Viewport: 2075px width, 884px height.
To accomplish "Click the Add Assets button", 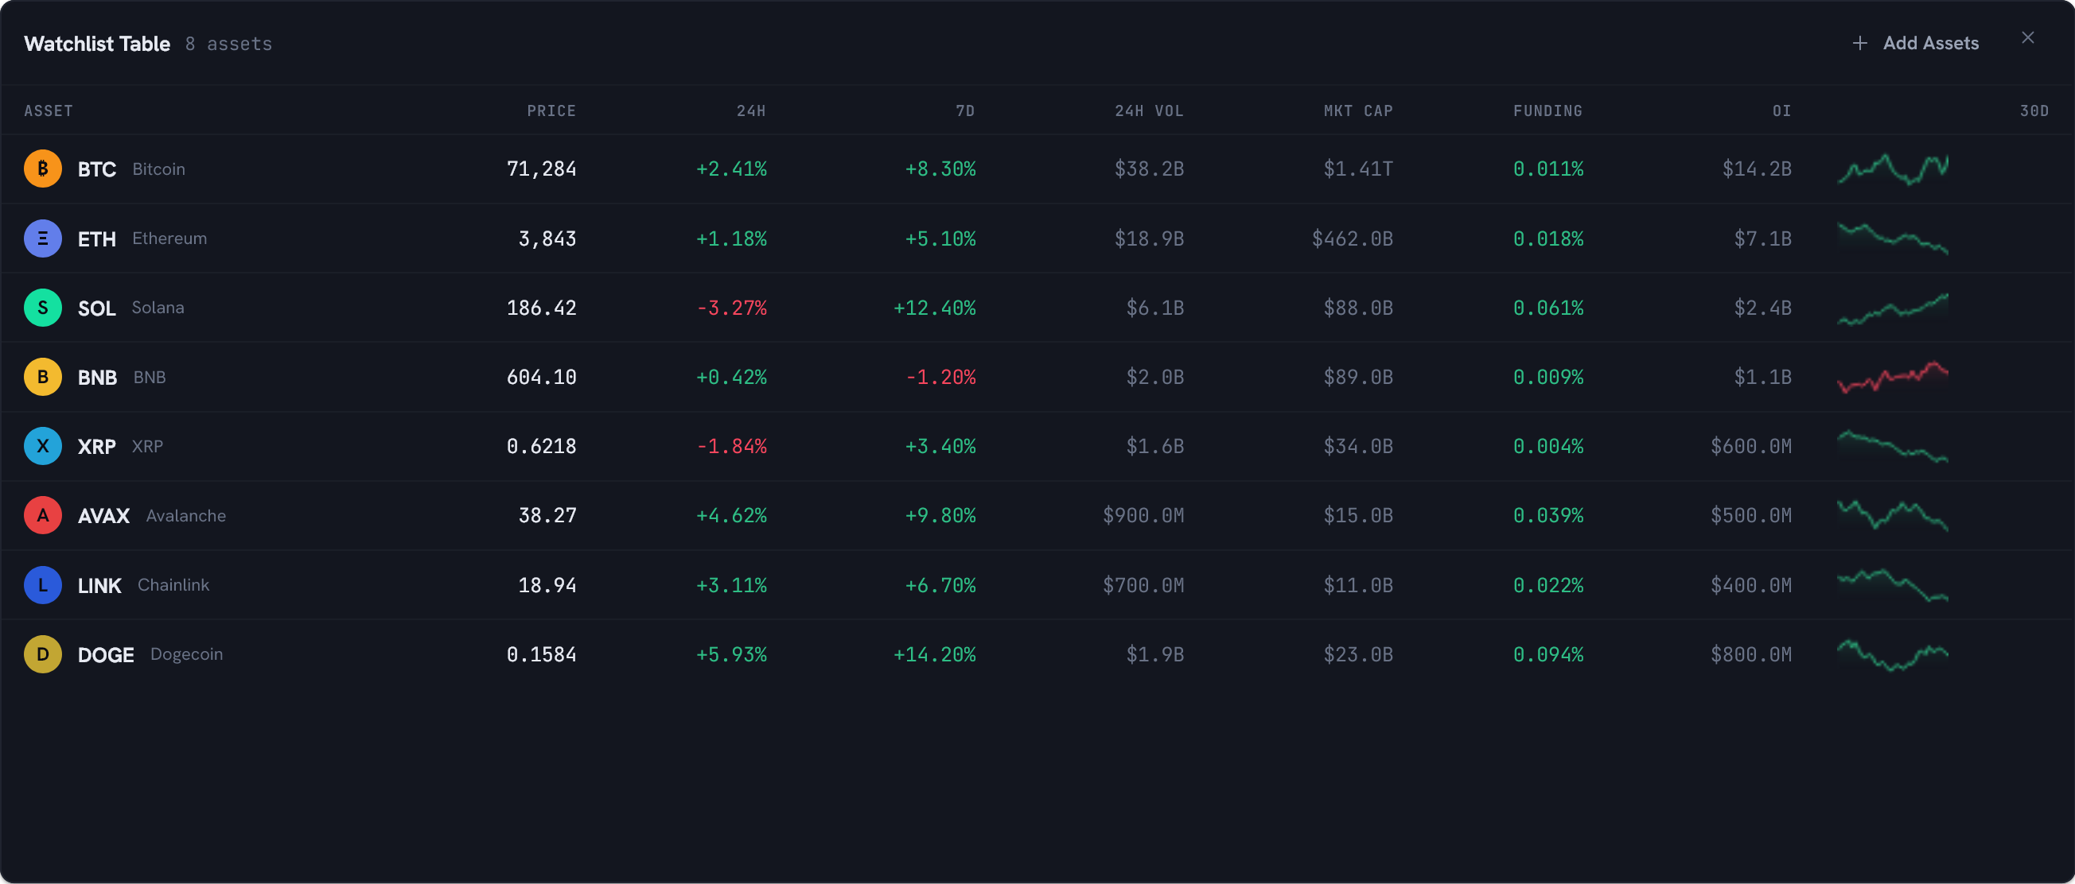I will (1915, 44).
